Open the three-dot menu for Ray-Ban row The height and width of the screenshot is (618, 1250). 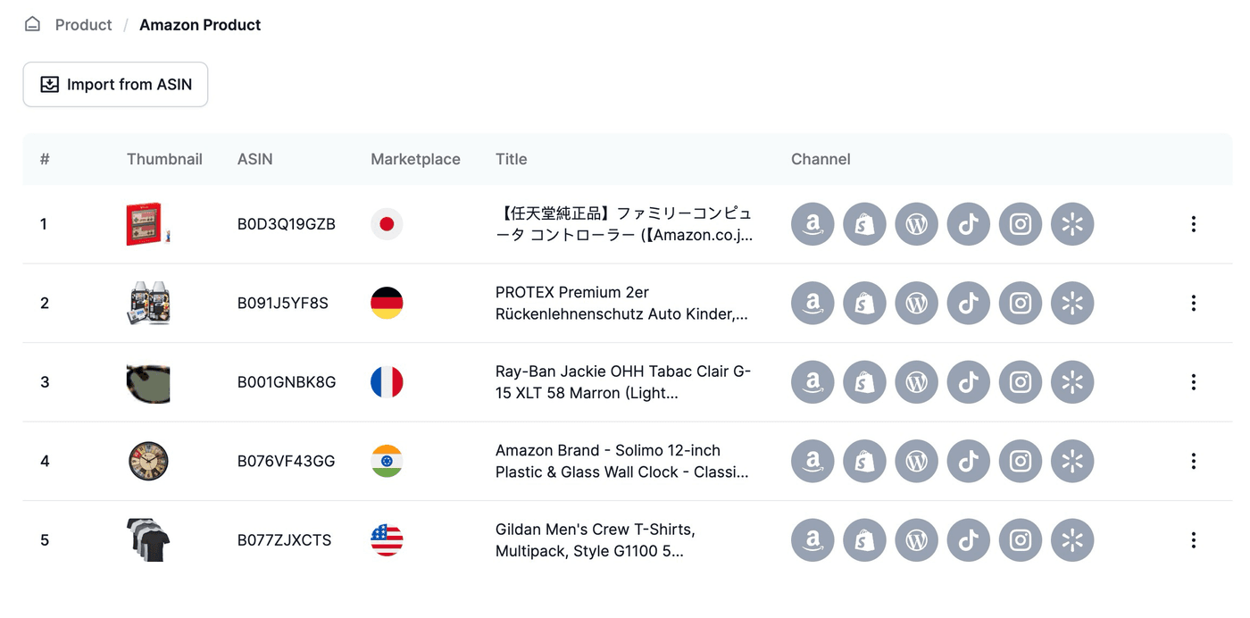tap(1194, 382)
